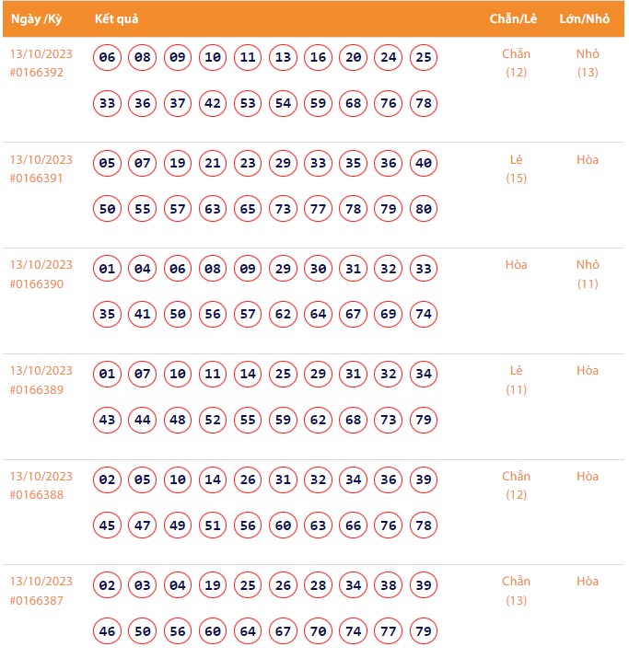629x670 pixels.
Task: Select ball 74 in draw #0166390
Action: click(424, 314)
